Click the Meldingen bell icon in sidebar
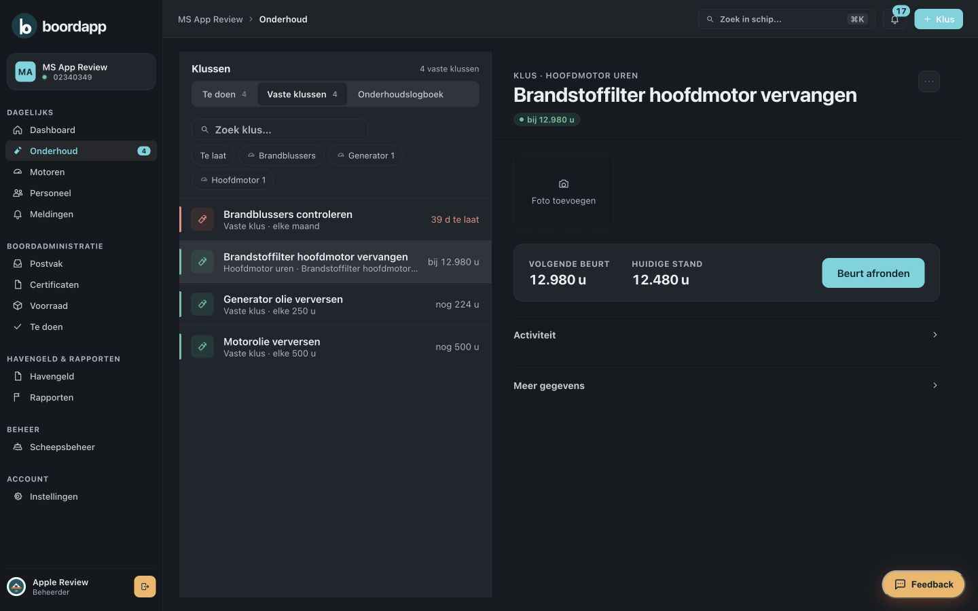 [18, 214]
